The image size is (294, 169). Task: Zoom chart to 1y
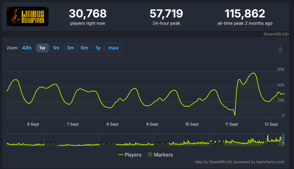point(98,48)
